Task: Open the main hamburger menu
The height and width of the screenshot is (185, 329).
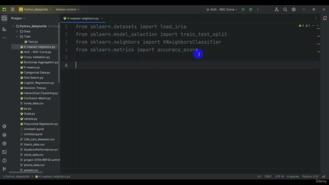Action: point(12,9)
